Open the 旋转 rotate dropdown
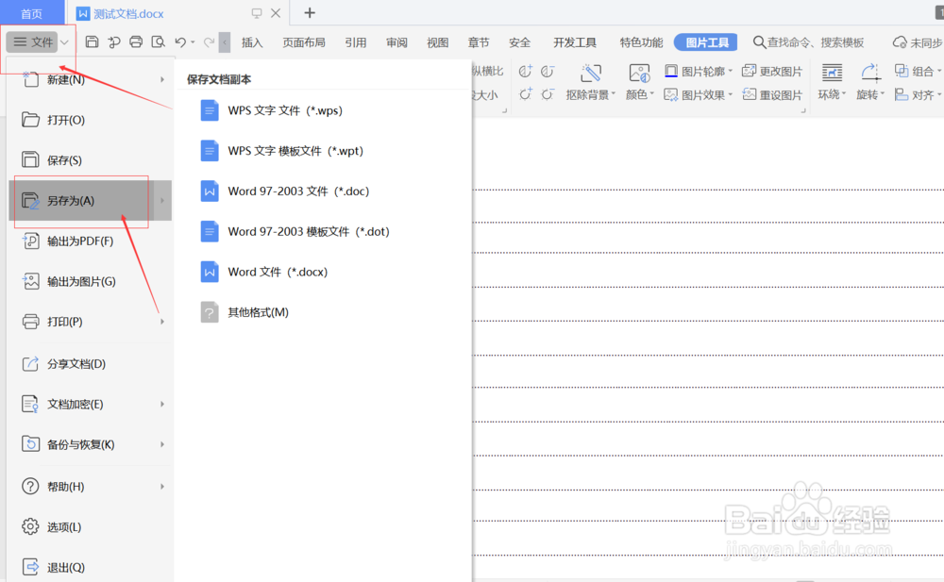 click(x=870, y=82)
